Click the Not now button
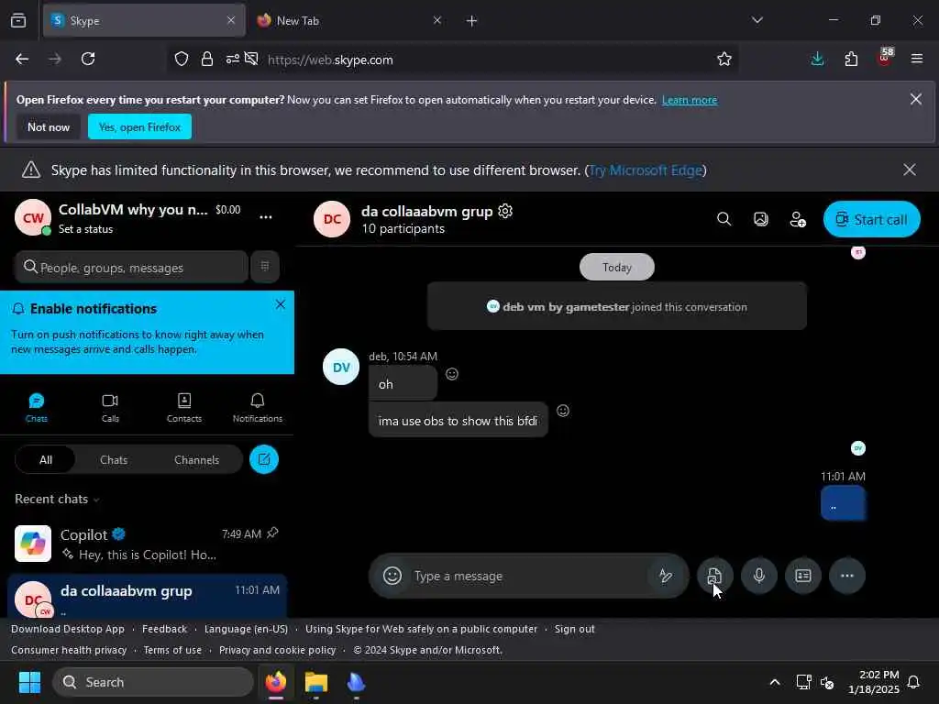Image resolution: width=939 pixels, height=704 pixels. pos(49,126)
